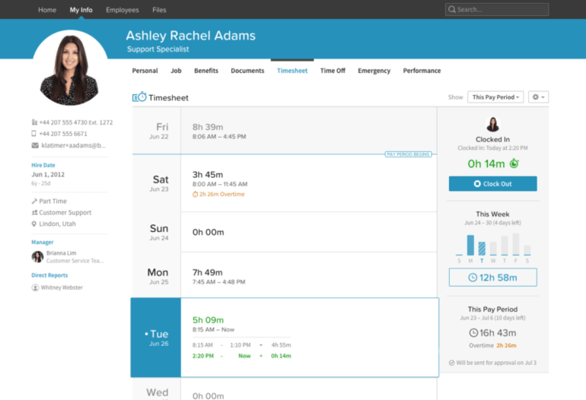Click the striped Tuesday bar in chart
This screenshot has width=586, height=400.
tap(482, 249)
